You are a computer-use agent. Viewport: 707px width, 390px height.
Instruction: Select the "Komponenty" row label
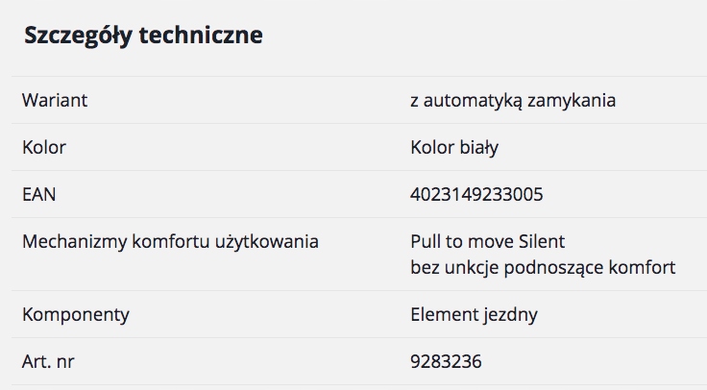coord(76,314)
